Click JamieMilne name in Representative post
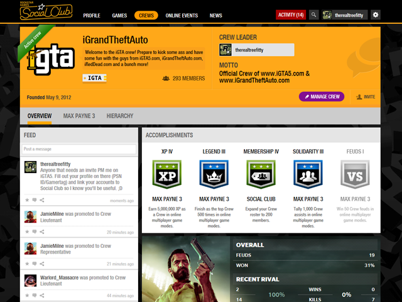 pos(52,246)
